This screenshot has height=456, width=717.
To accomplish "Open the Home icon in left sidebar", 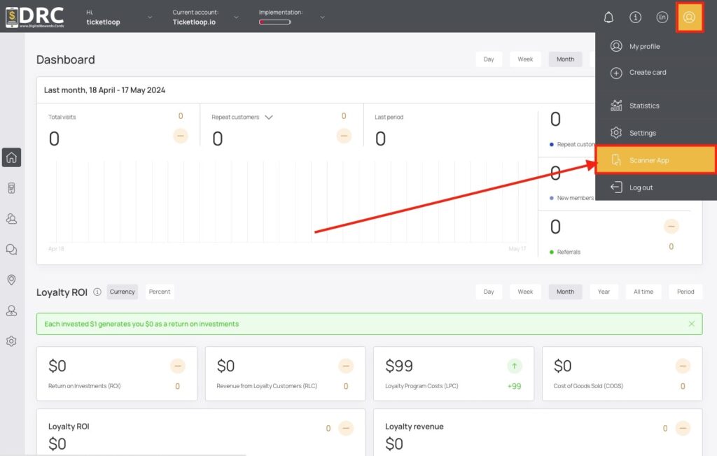I will pyautogui.click(x=11, y=157).
